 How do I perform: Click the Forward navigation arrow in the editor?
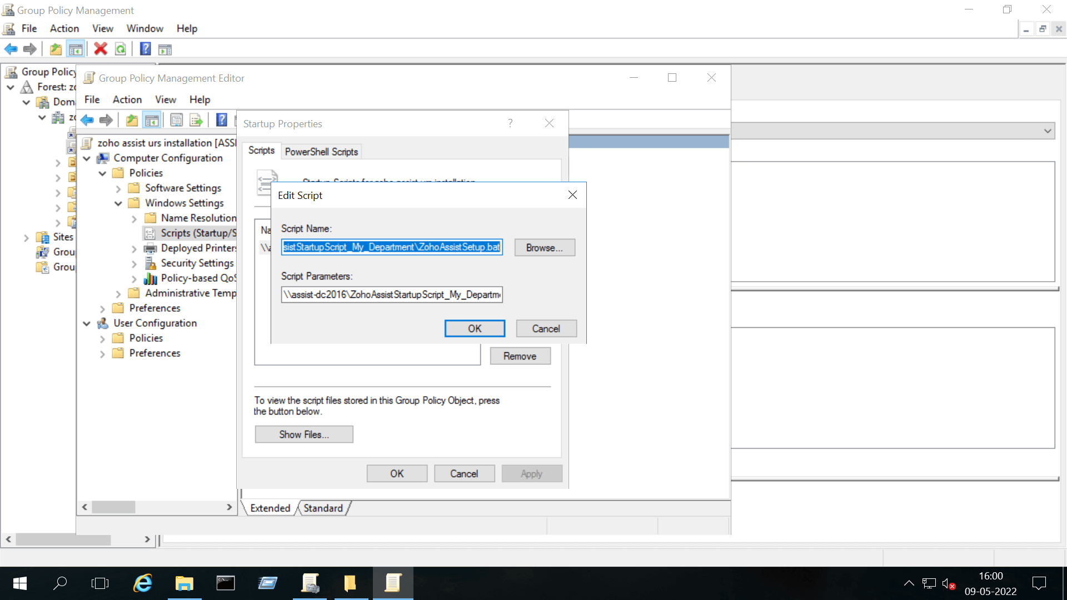coord(106,119)
